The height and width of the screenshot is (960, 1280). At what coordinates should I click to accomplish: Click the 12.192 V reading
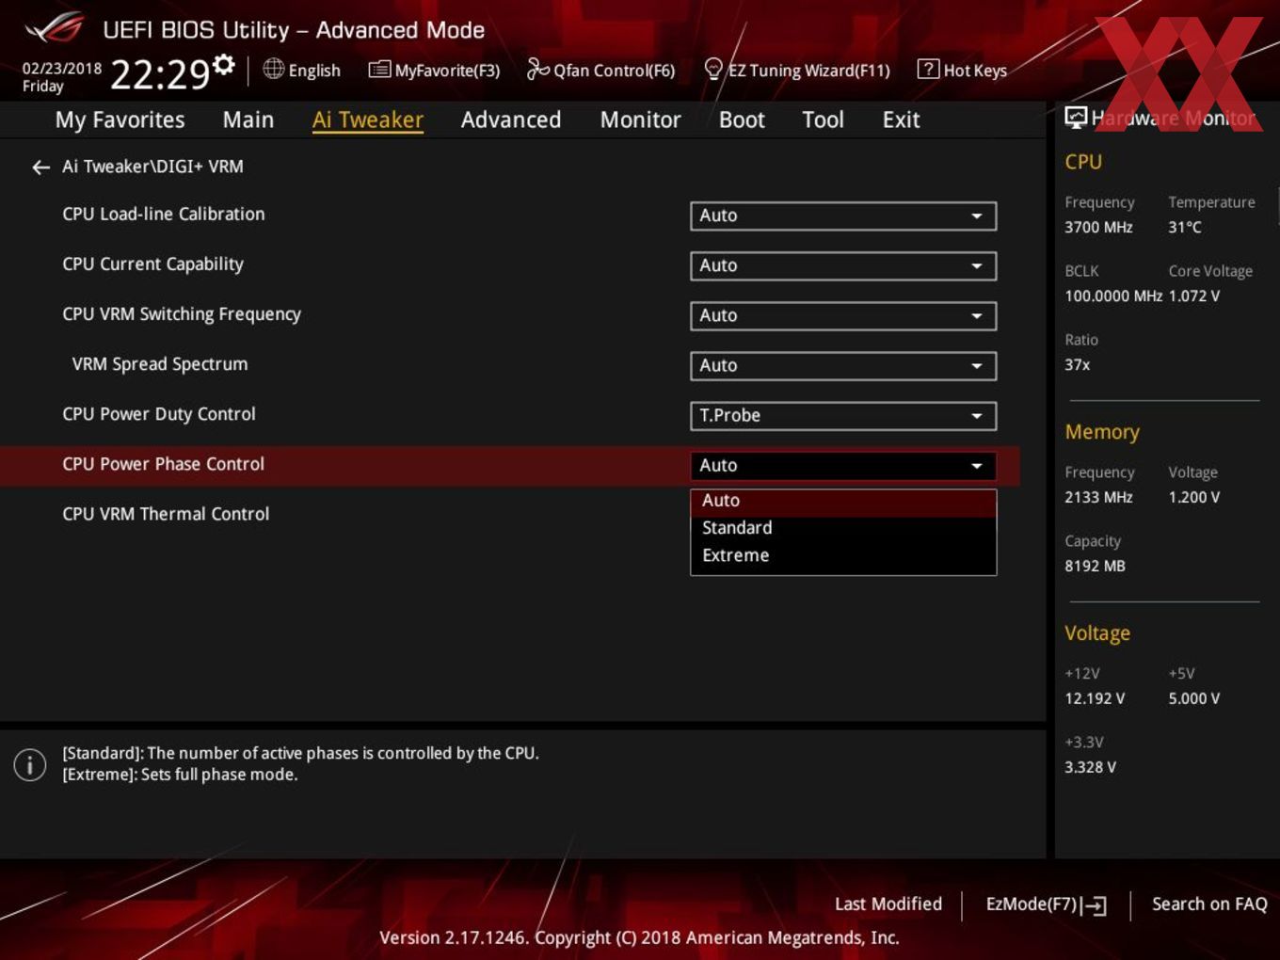click(x=1095, y=699)
